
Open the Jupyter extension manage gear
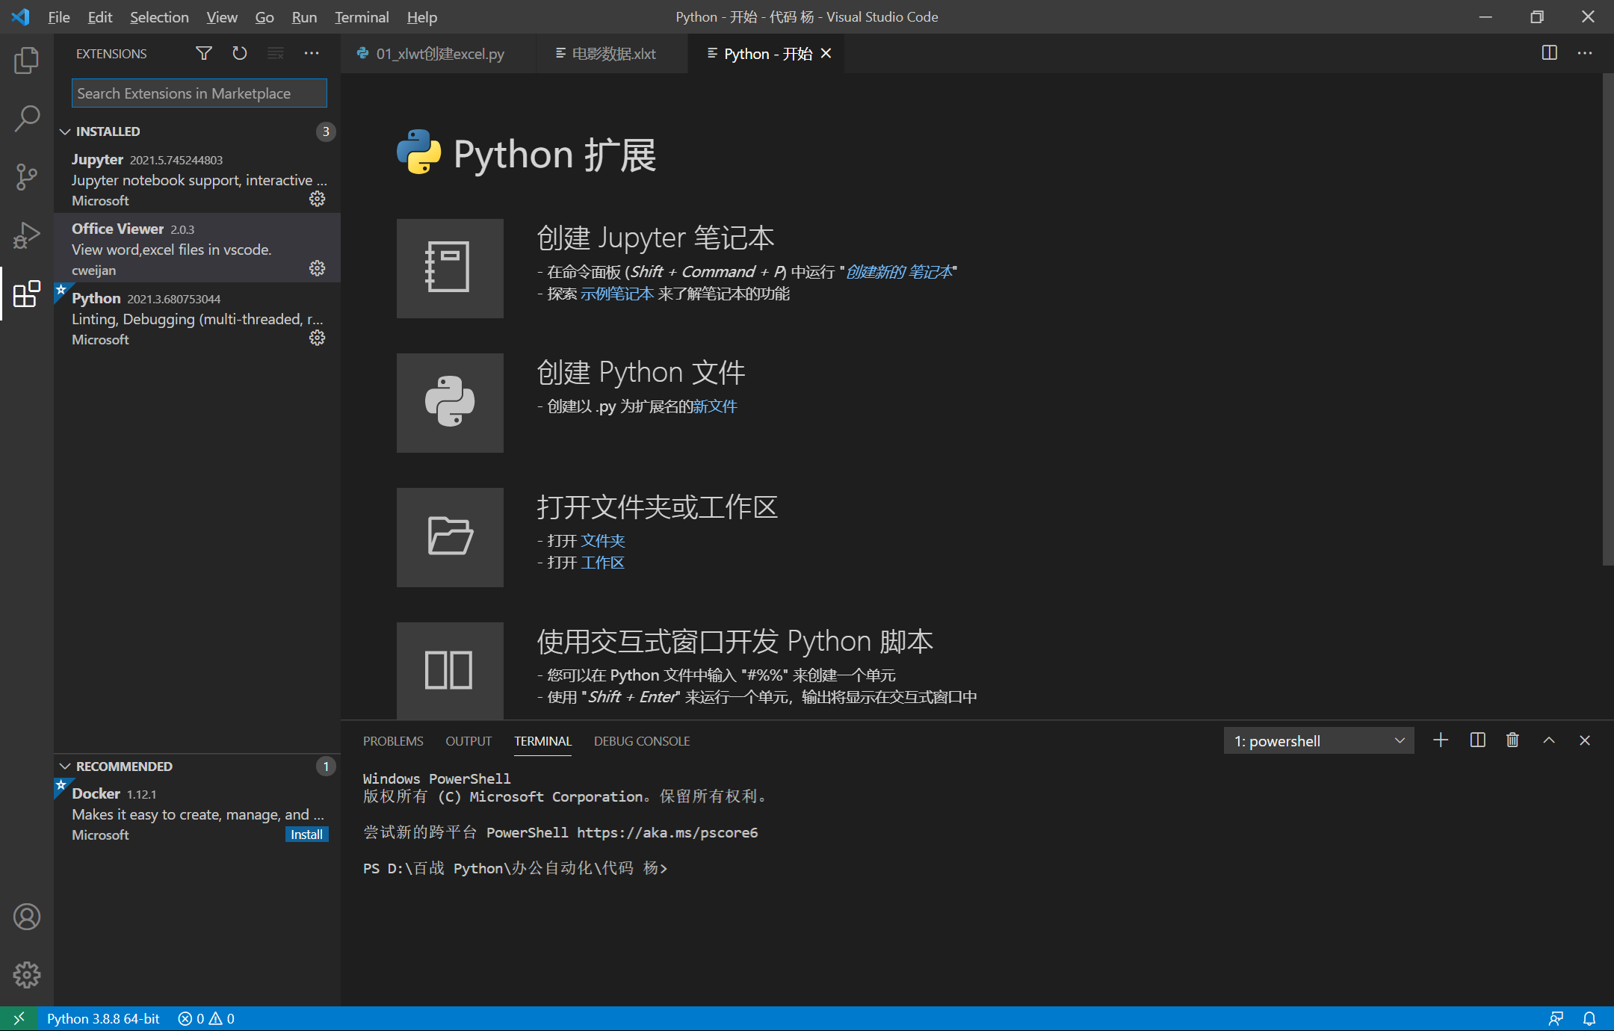[318, 199]
